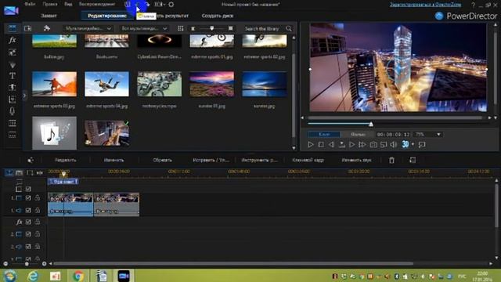
Task: Open the Вид menu
Action: pyautogui.click(x=68, y=4)
